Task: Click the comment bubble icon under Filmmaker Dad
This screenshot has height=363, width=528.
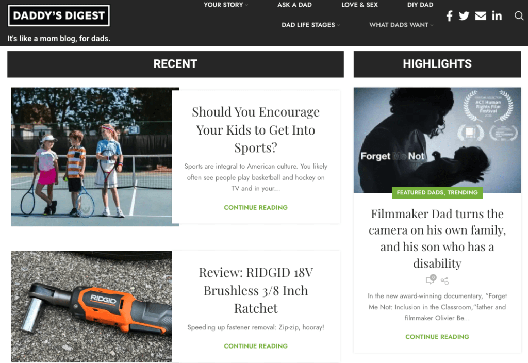Action: coord(431,279)
